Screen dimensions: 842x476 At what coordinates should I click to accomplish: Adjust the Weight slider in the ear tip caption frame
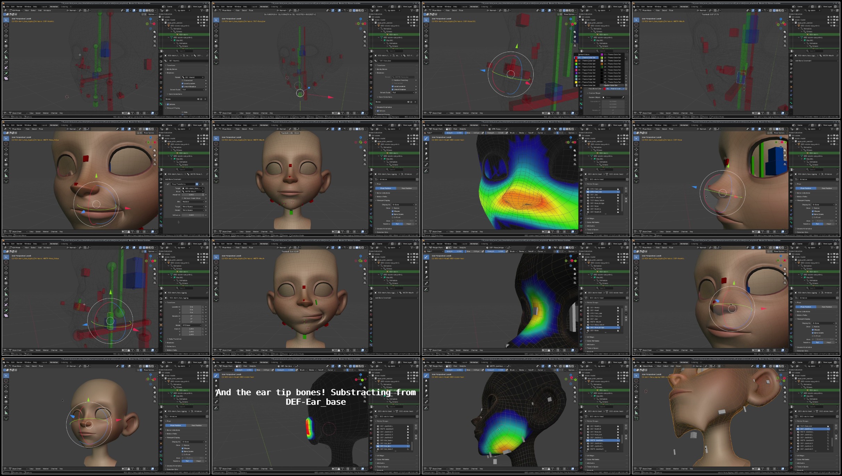tap(244, 370)
